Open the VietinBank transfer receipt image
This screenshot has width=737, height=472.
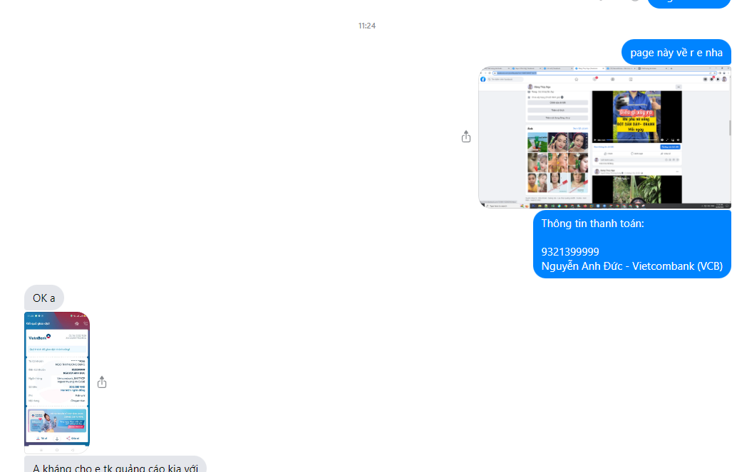tap(57, 382)
